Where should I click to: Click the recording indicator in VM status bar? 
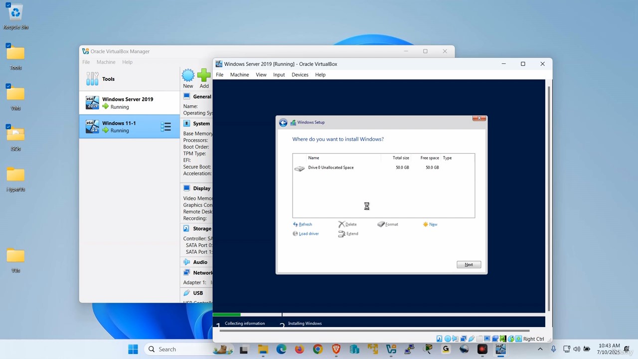coord(495,339)
